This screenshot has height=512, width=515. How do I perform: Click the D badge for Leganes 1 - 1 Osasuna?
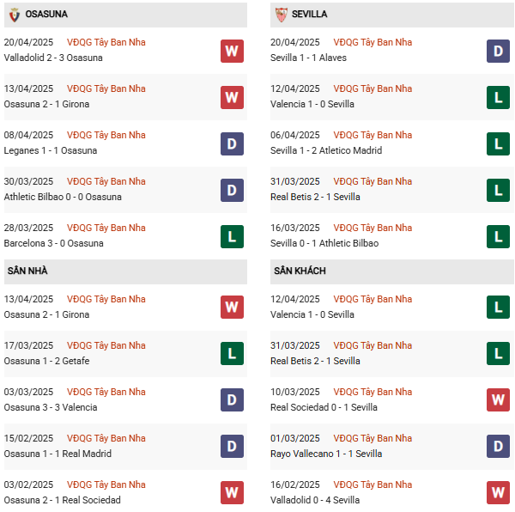click(232, 143)
